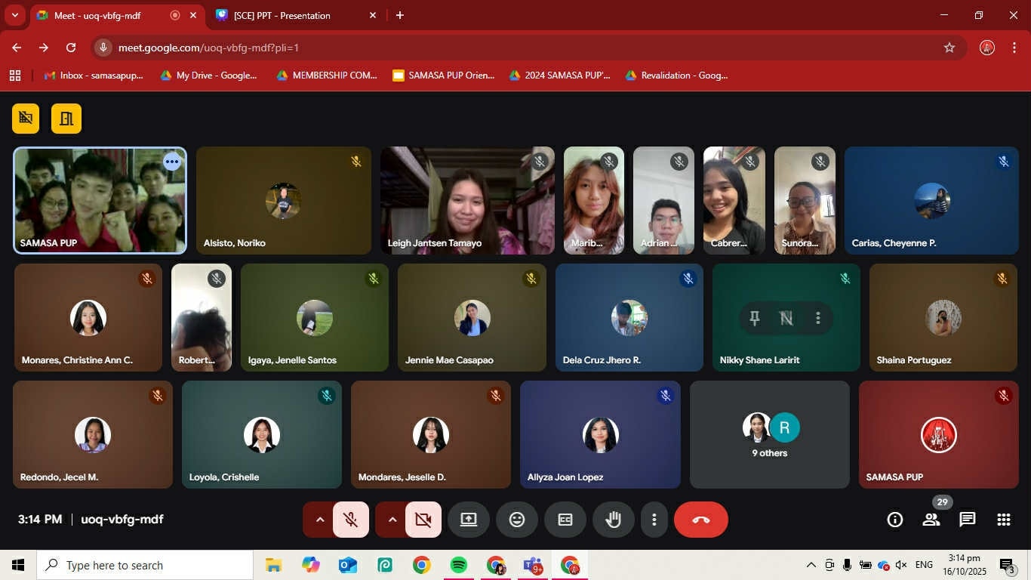This screenshot has width=1031, height=580.
Task: Open the MEMBERSHIP COM... bookmark
Action: pos(327,76)
